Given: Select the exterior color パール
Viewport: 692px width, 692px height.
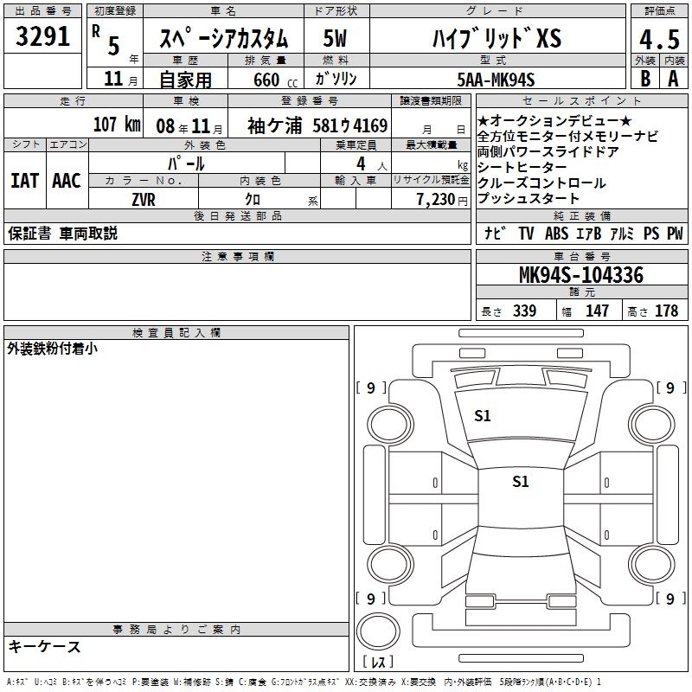Looking at the screenshot, I should 186,163.
